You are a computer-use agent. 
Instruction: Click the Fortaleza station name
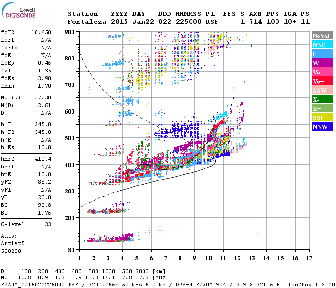87,22
